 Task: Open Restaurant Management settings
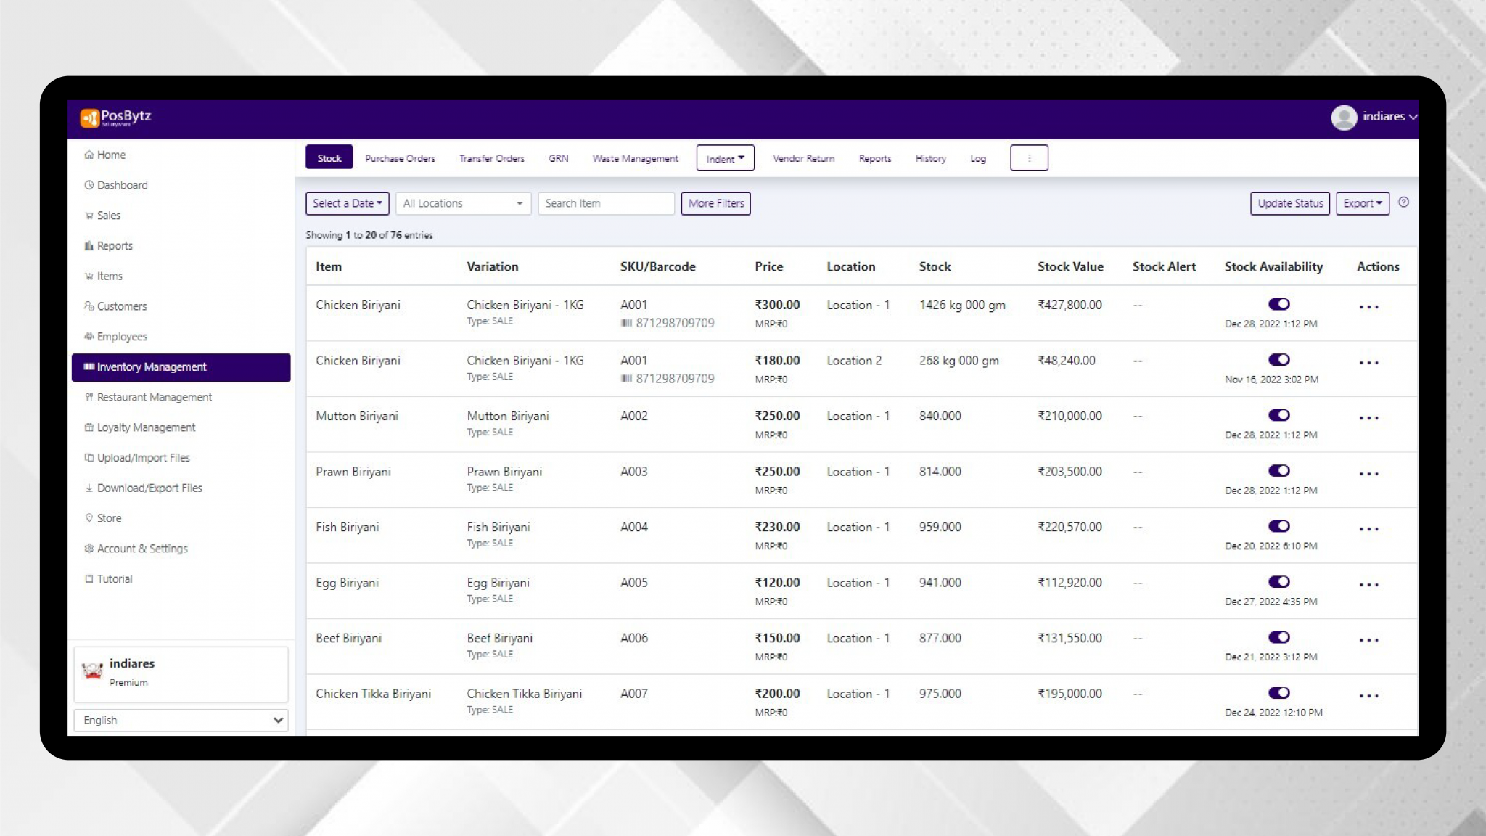coord(154,397)
